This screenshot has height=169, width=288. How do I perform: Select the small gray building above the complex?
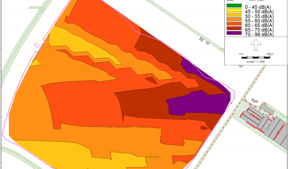coord(255,100)
